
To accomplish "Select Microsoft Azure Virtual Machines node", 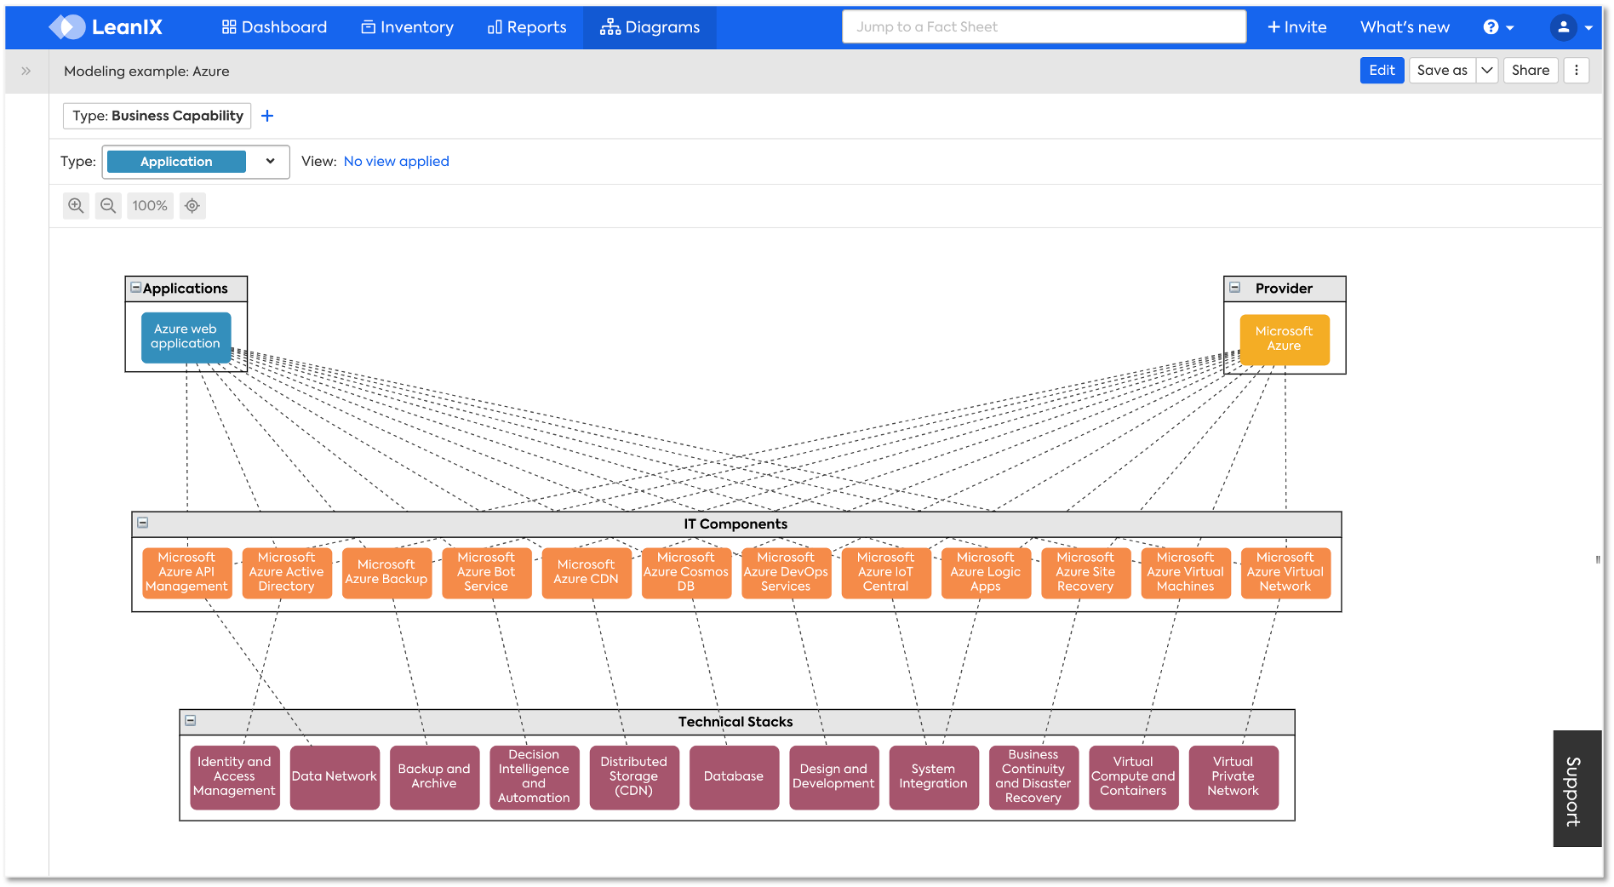I will [x=1186, y=573].
